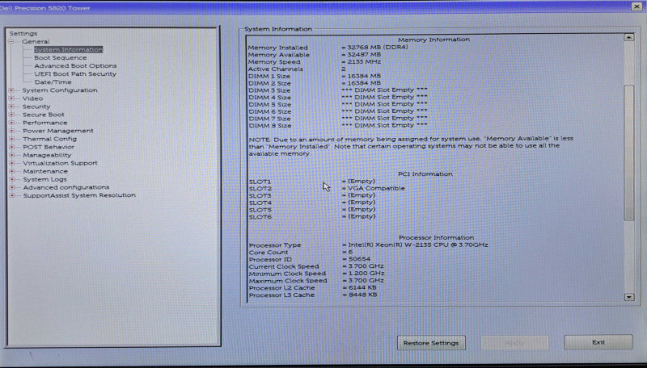The image size is (647, 368).
Task: Expand the System Logs node
Action: [x=11, y=179]
